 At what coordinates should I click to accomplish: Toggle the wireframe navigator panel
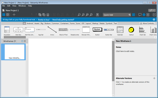click(x=4, y=15)
